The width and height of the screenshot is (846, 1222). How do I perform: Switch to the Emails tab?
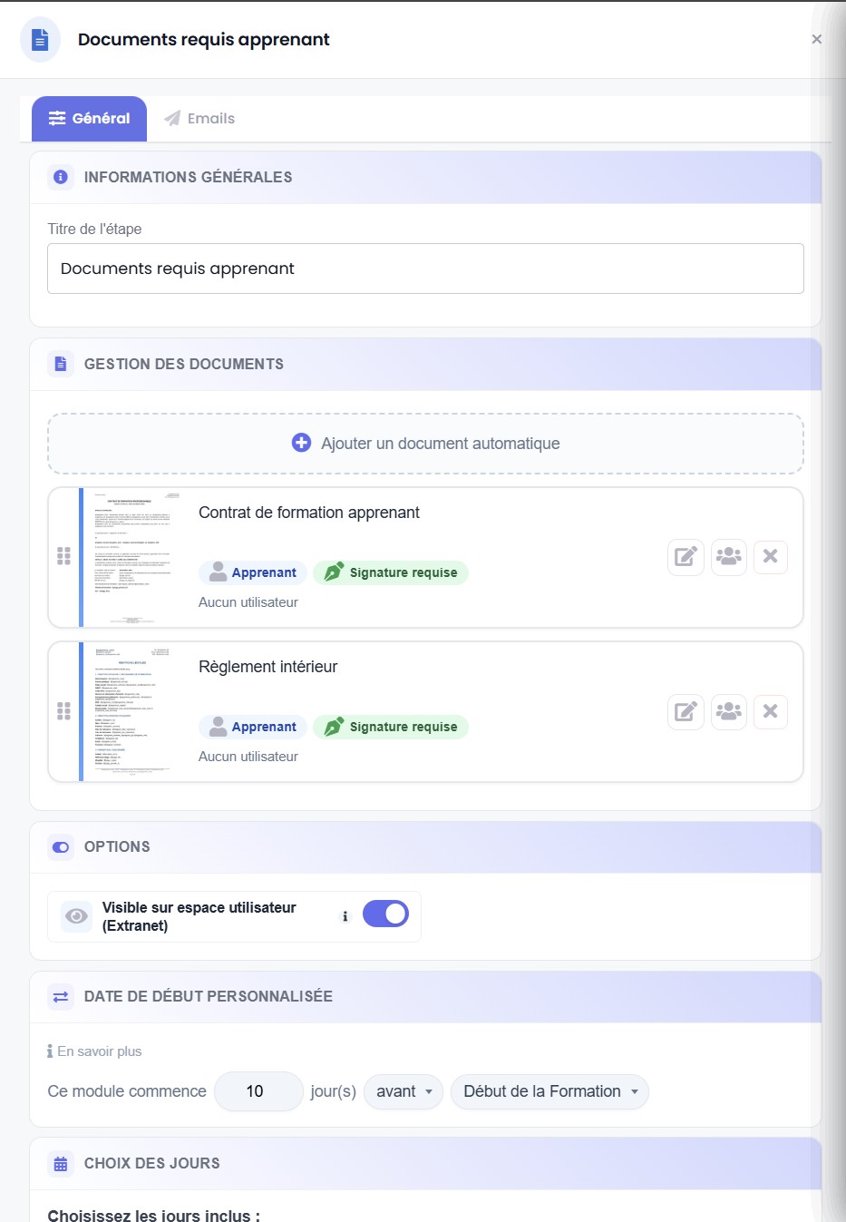[199, 119]
